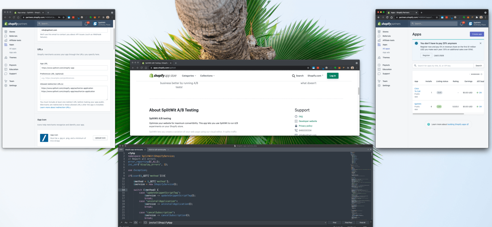Open Chrome menu dots in app store browser
The width and height of the screenshot is (492, 227).
[357, 68]
